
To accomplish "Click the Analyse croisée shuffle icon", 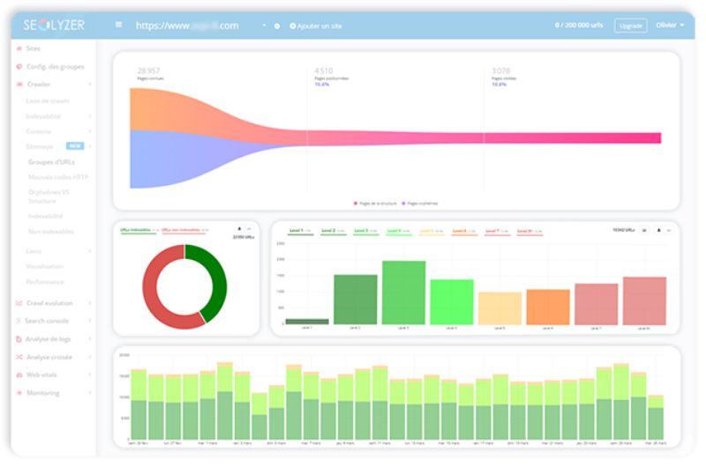I will pos(19,357).
